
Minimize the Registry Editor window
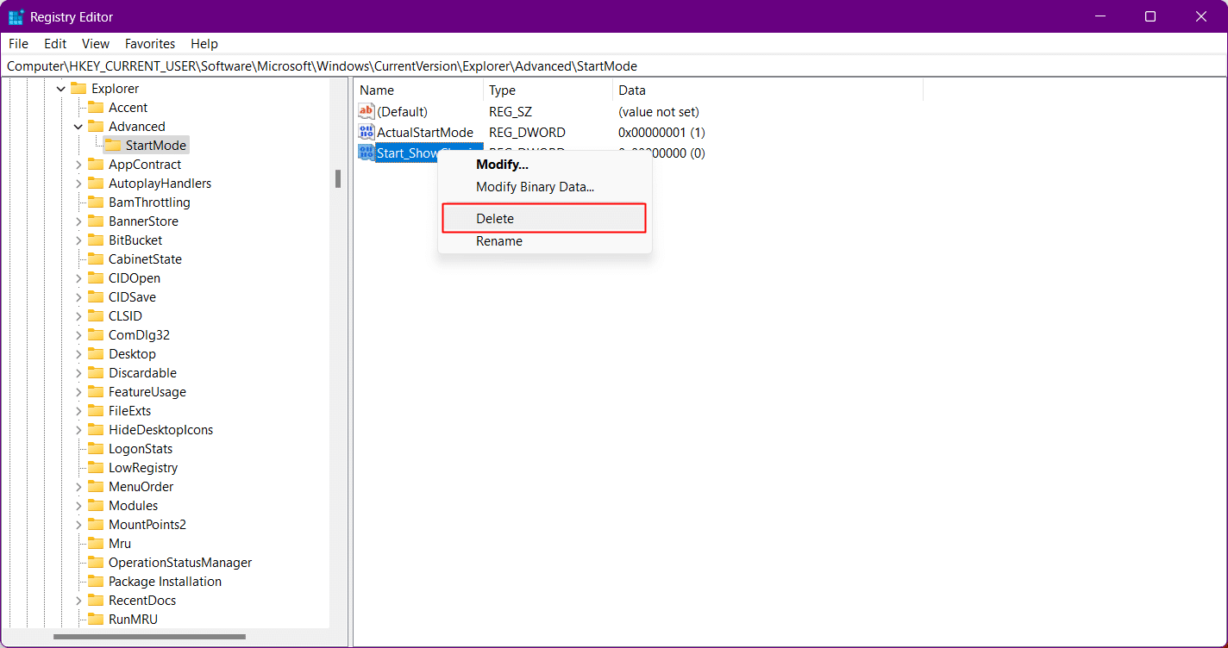[x=1099, y=16]
